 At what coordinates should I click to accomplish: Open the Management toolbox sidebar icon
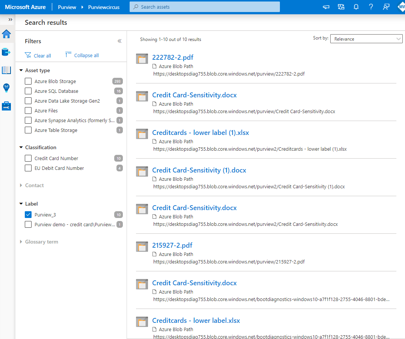coord(6,106)
